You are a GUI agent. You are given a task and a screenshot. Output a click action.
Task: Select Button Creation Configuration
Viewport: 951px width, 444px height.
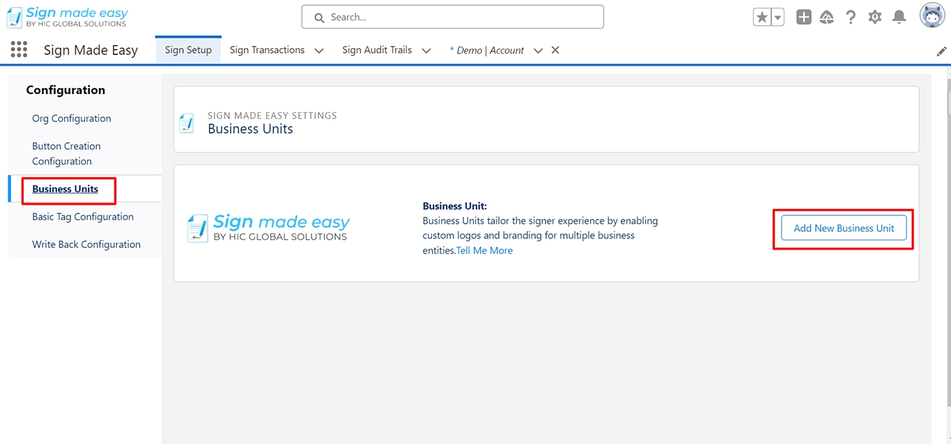click(66, 153)
